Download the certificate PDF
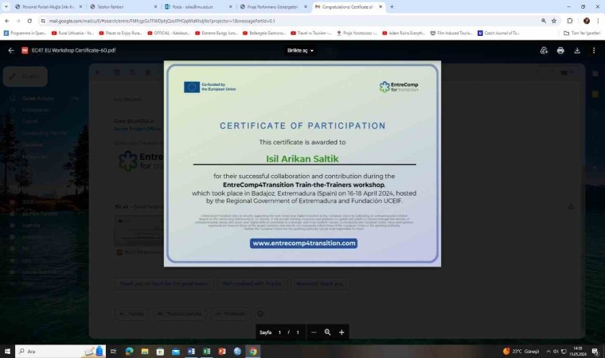This screenshot has height=358, width=605. 577,50
